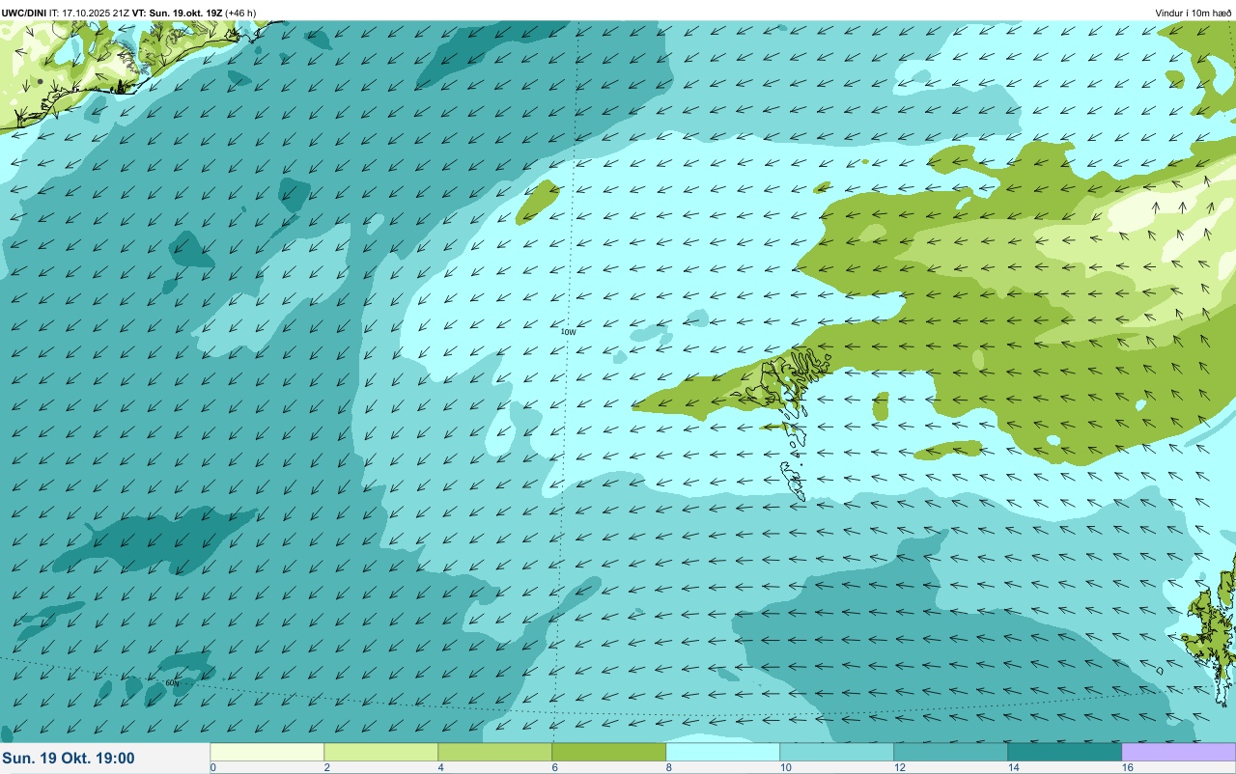1236x774 pixels.
Task: Click the 'Sun. 19 Okt. 19:00' date label
Action: tap(69, 759)
